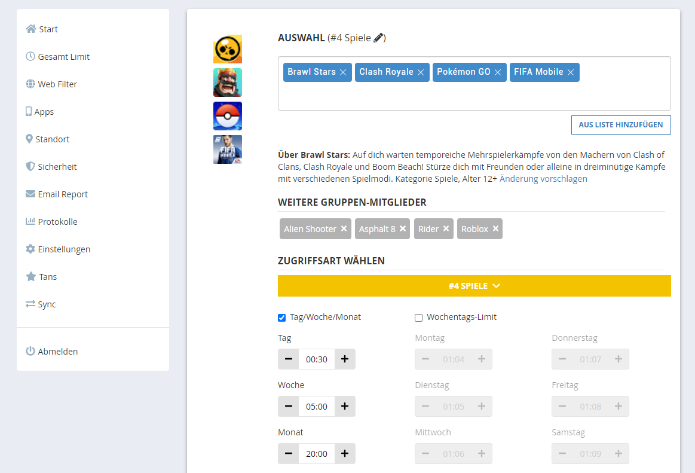The width and height of the screenshot is (695, 473).
Task: Increase the Monat limit with plus
Action: point(345,453)
